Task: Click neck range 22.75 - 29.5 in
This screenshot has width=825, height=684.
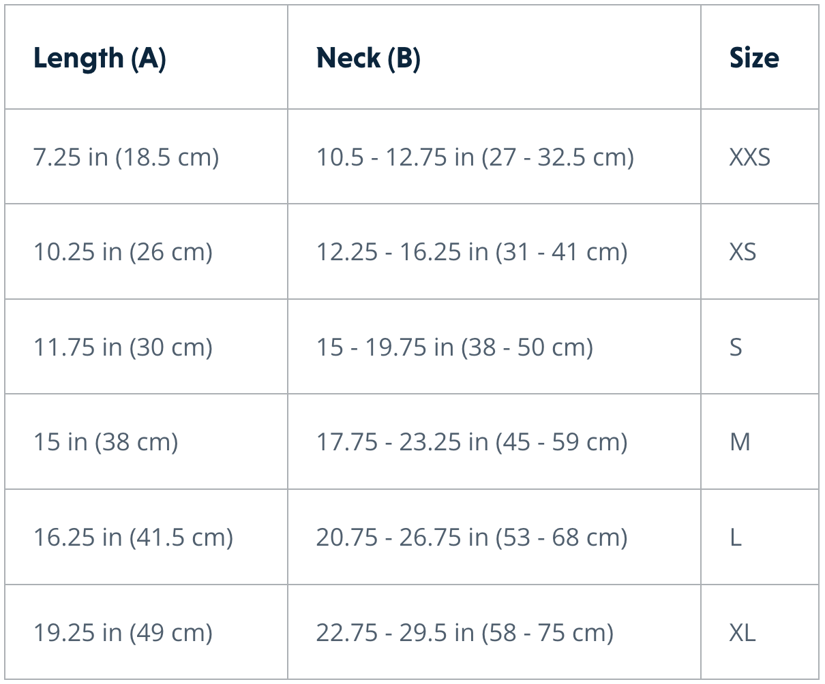Action: click(464, 633)
